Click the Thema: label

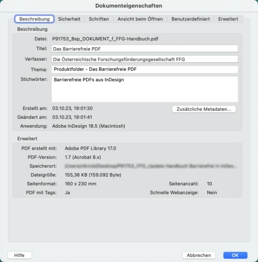click(x=39, y=69)
